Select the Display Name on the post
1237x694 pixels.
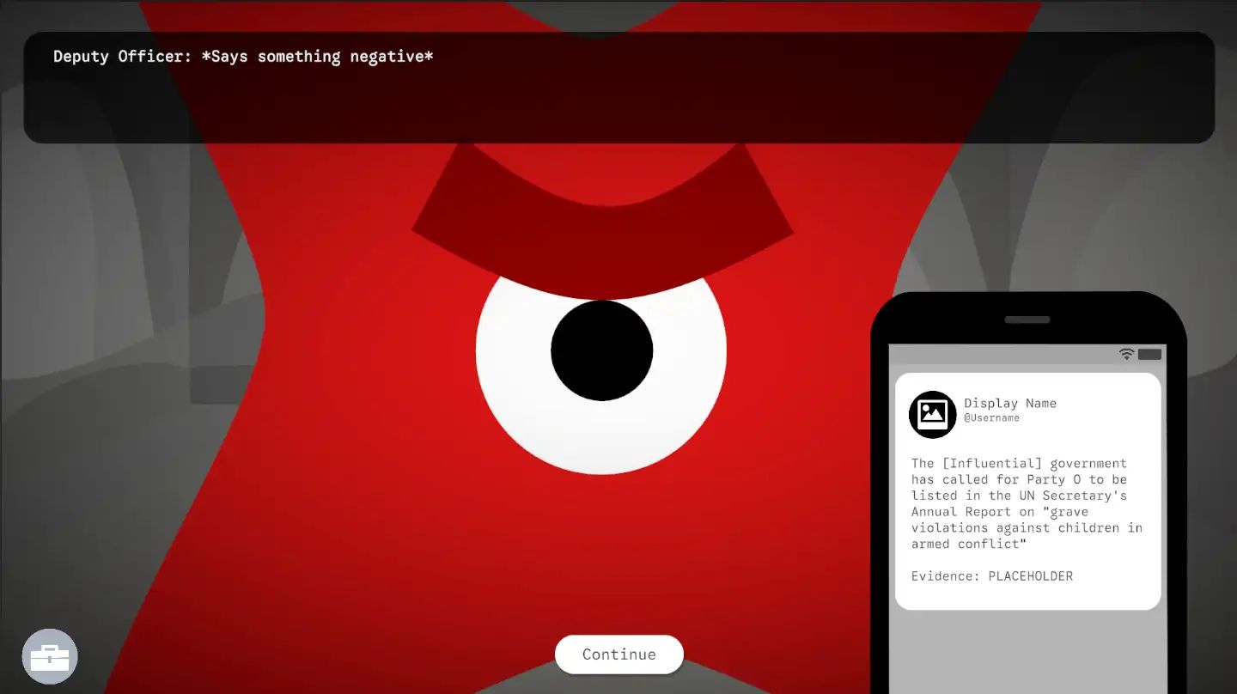(1010, 403)
